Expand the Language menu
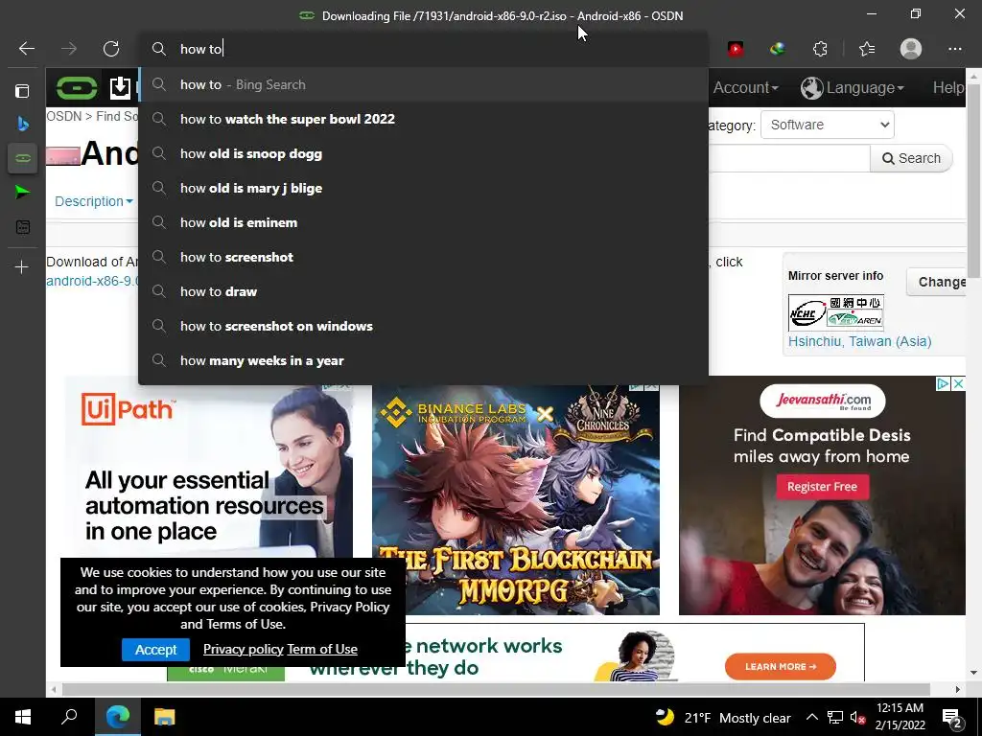This screenshot has height=736, width=982. (x=853, y=87)
